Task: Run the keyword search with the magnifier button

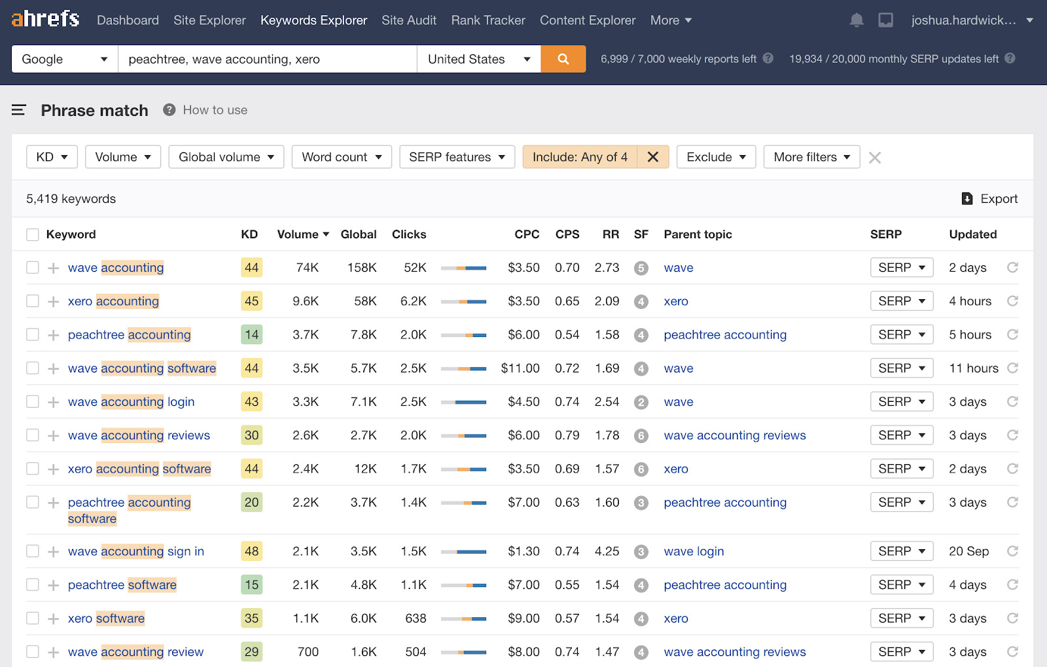Action: [563, 59]
